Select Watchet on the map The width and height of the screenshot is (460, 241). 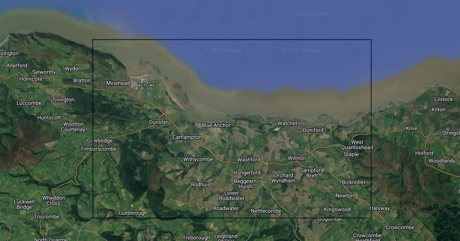click(287, 123)
